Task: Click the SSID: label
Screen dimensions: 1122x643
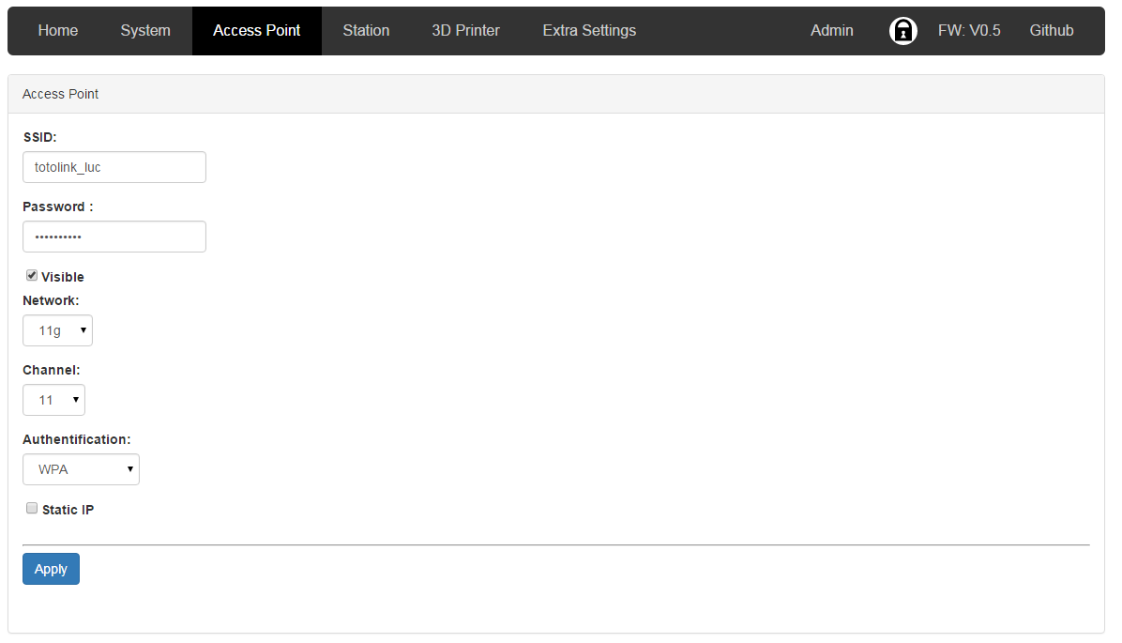Action: click(x=40, y=137)
